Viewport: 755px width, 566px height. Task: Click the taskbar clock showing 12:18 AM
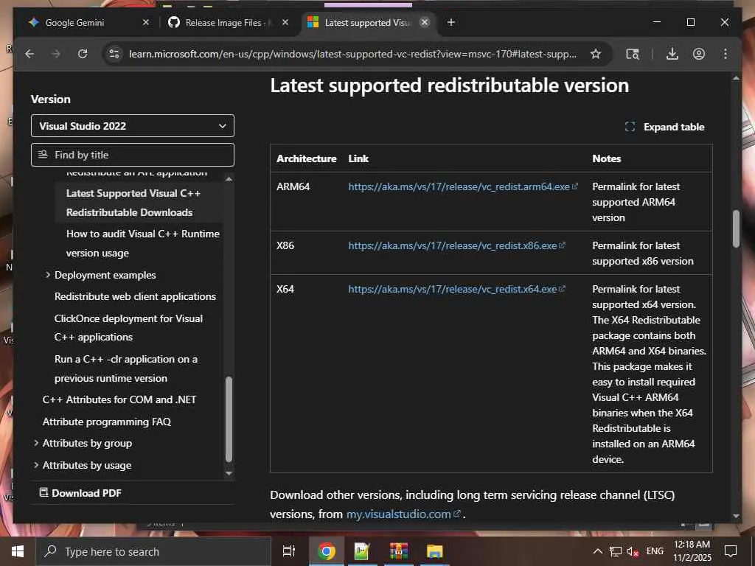point(692,551)
